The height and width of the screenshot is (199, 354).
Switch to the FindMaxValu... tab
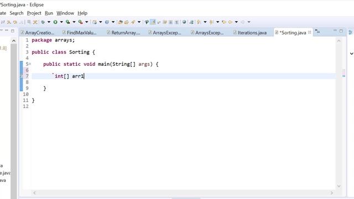(80, 33)
